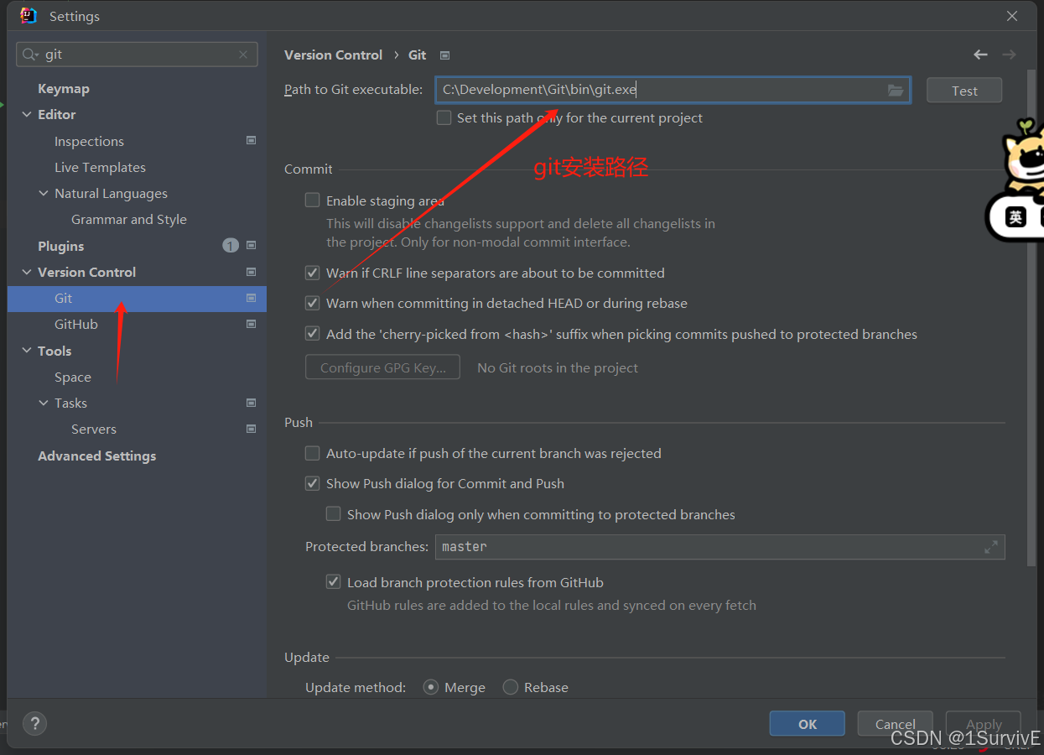Screen dimensions: 1044x755
Task: Open Live Templates settings
Action: pos(100,167)
